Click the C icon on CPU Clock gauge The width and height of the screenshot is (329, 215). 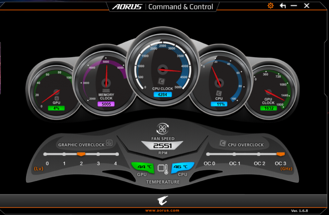pos(161,82)
